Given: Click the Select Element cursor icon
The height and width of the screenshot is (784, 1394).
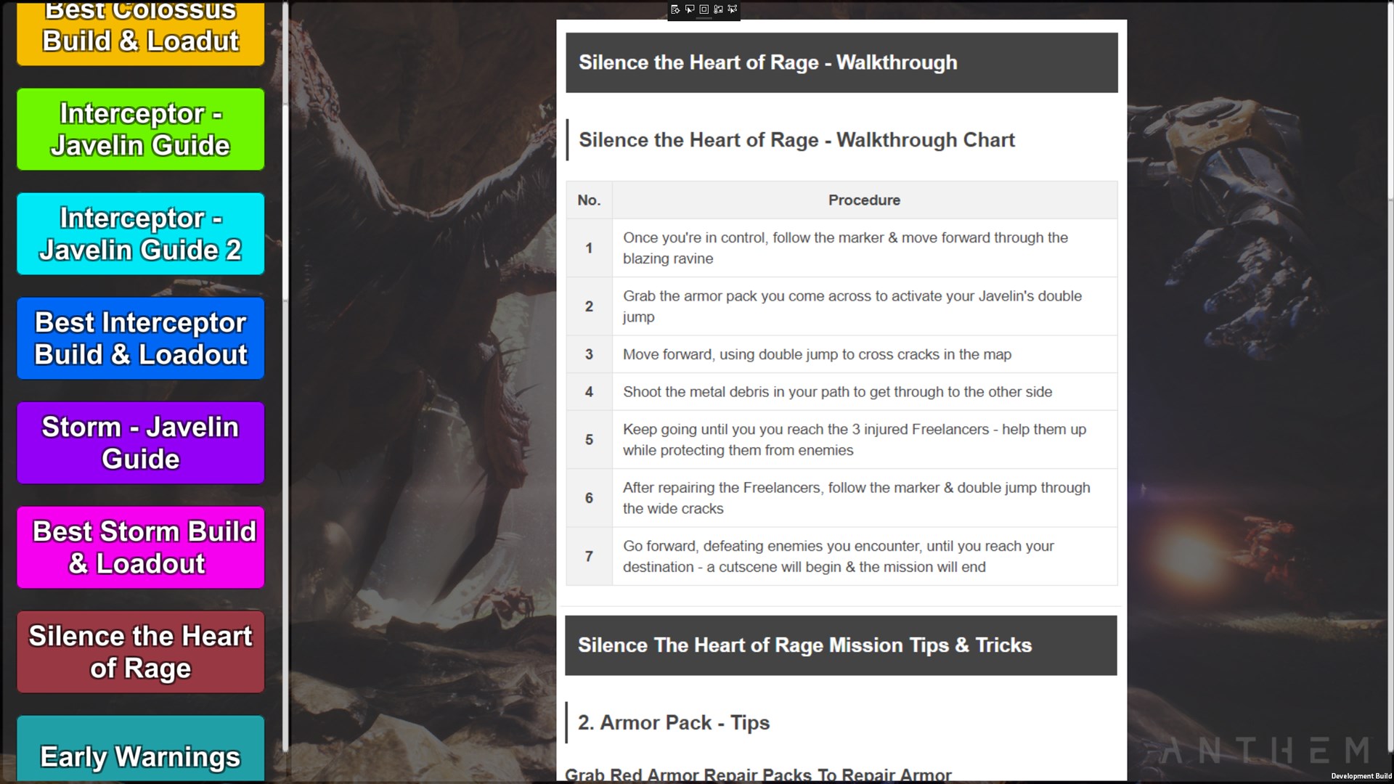Looking at the screenshot, I should (690, 9).
